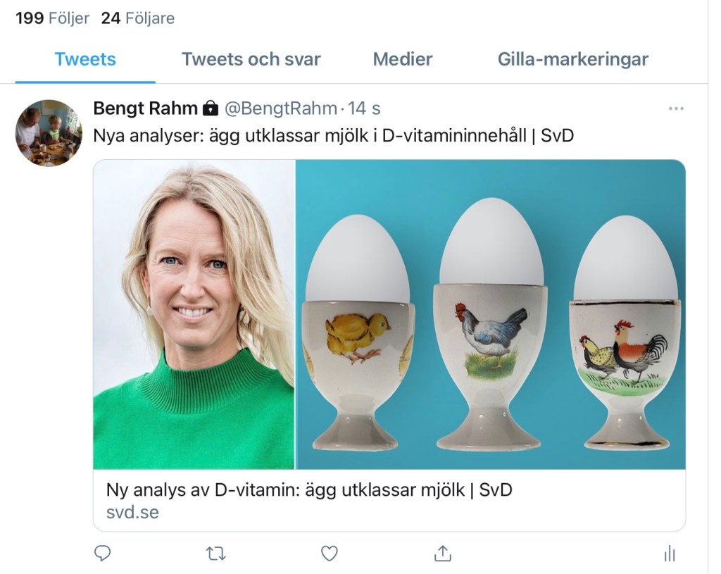721x574 pixels.
Task: Open the egg cups preview image
Action: (x=490, y=314)
